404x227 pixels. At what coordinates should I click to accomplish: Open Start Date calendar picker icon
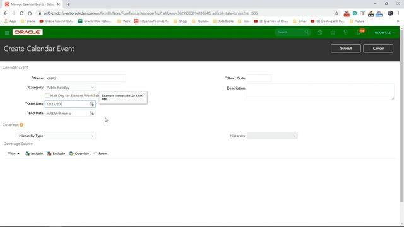tap(92, 104)
